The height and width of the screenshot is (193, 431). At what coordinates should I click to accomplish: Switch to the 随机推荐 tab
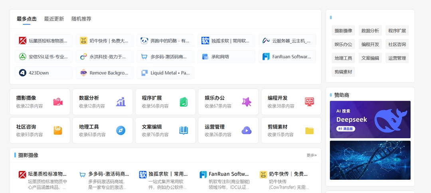pos(81,19)
